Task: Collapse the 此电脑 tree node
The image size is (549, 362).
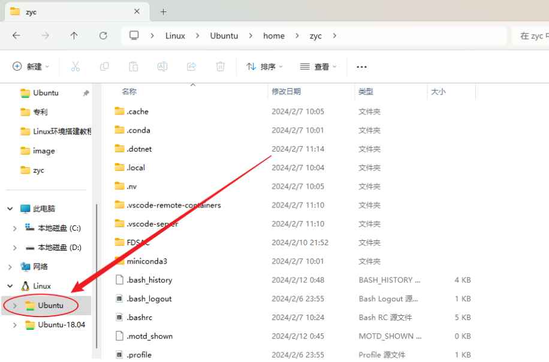Action: (x=9, y=208)
